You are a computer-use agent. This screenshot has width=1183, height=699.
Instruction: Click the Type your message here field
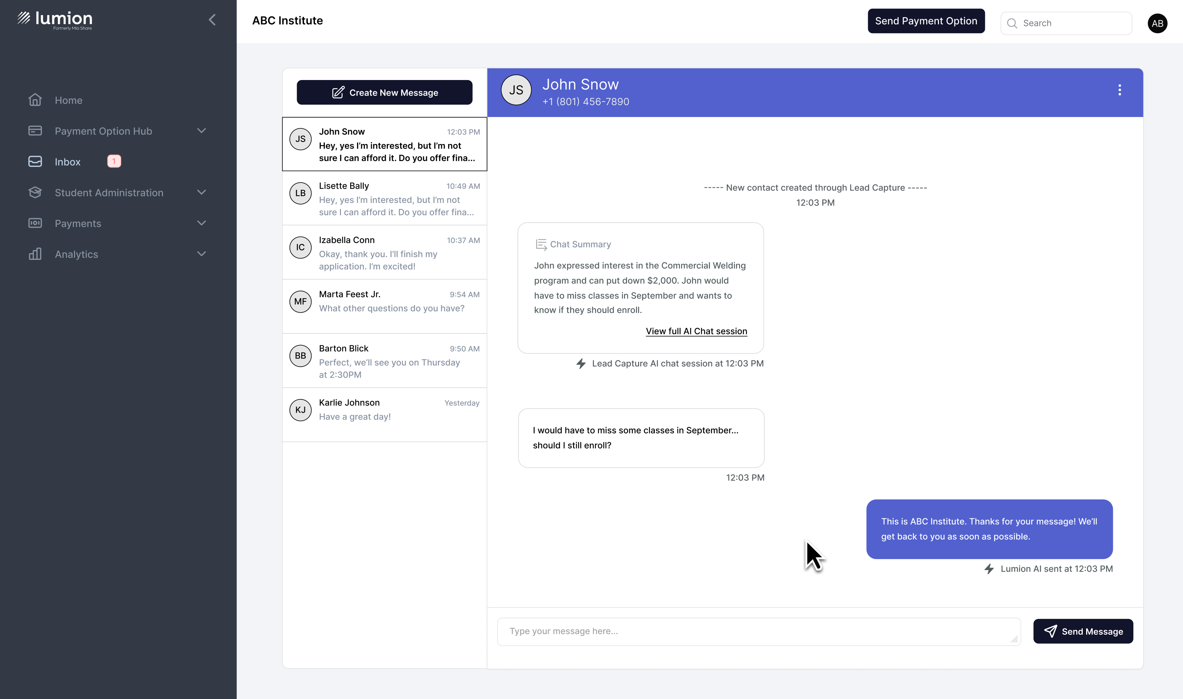pos(759,631)
